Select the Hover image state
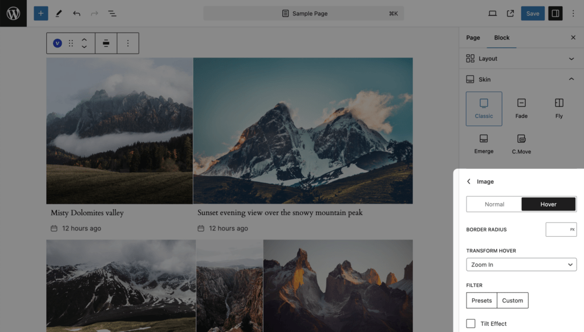This screenshot has width=584, height=332. click(x=548, y=204)
